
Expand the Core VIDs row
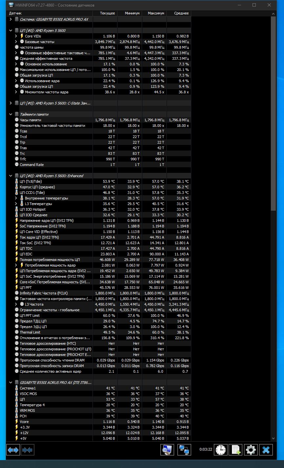click(x=16, y=36)
